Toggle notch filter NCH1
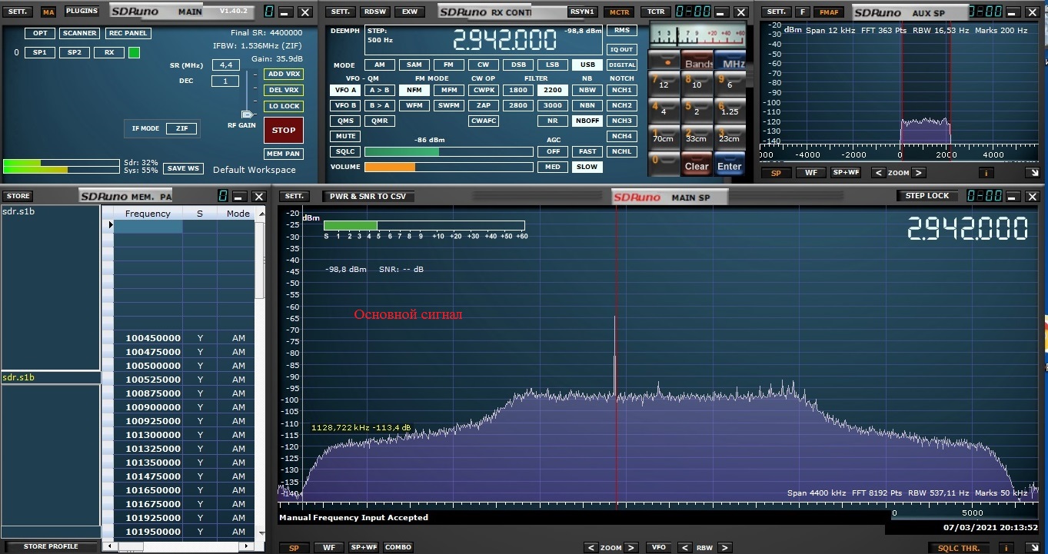Viewport: 1048px width, 554px height. click(621, 90)
